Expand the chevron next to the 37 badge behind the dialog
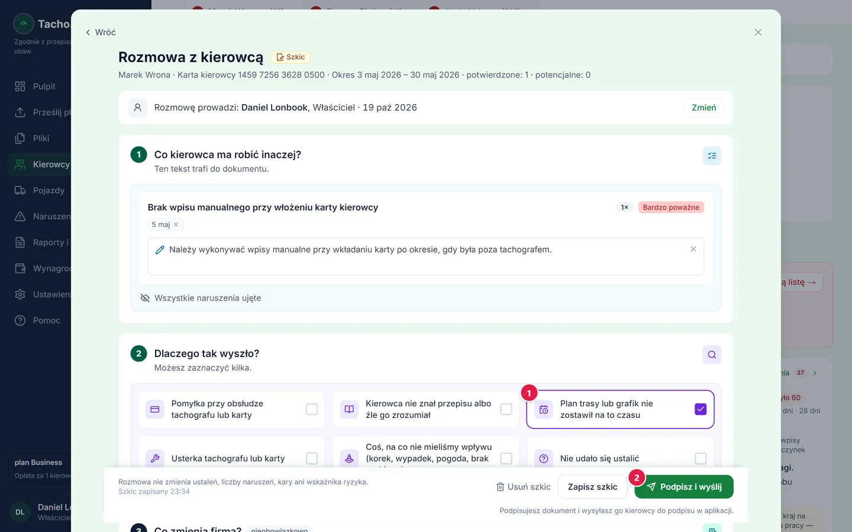Viewport: 852px width, 532px height. pyautogui.click(x=815, y=373)
